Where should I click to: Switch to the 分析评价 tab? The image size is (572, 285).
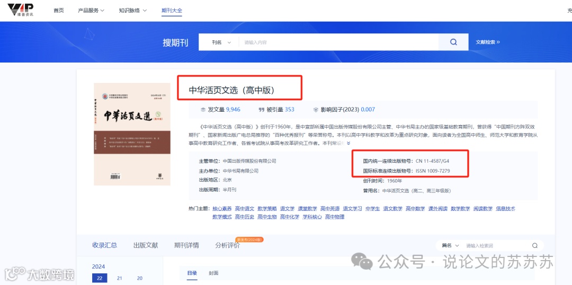(228, 245)
